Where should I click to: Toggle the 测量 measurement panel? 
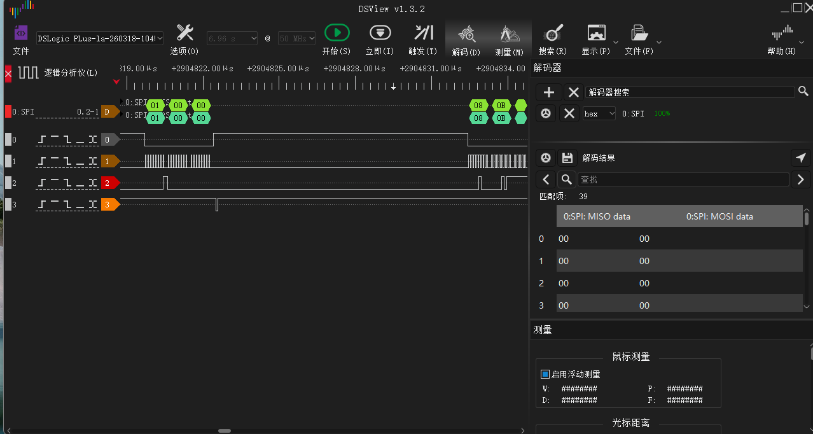(x=508, y=39)
